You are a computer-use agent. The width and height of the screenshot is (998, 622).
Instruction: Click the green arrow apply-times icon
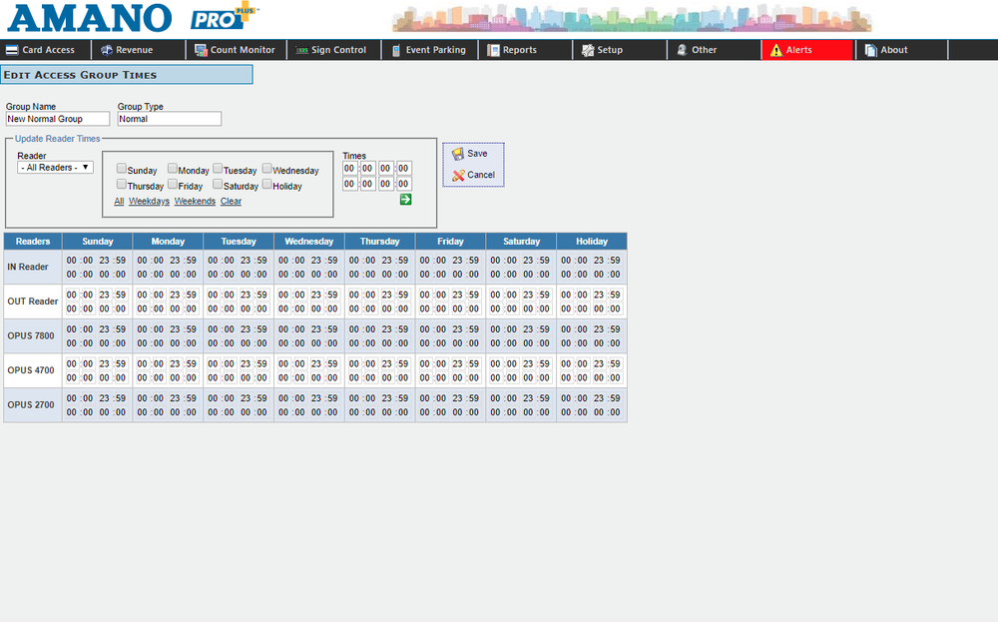click(405, 200)
